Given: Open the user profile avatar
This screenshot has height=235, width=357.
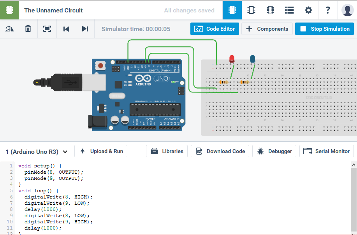Looking at the screenshot, I should (347, 10).
